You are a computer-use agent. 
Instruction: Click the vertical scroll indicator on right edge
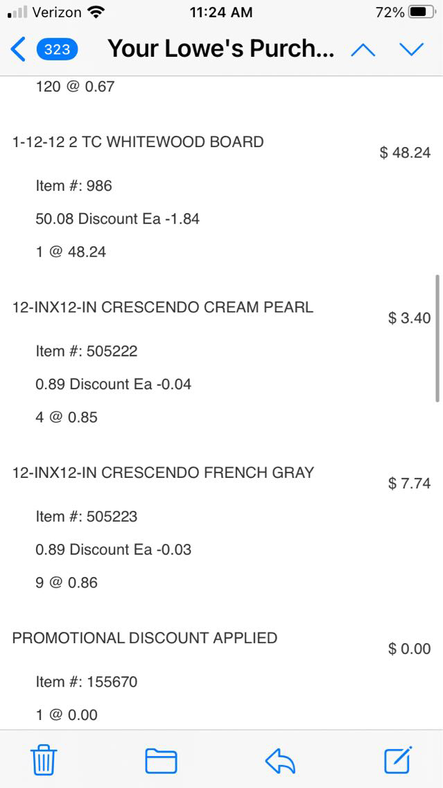pos(437,338)
